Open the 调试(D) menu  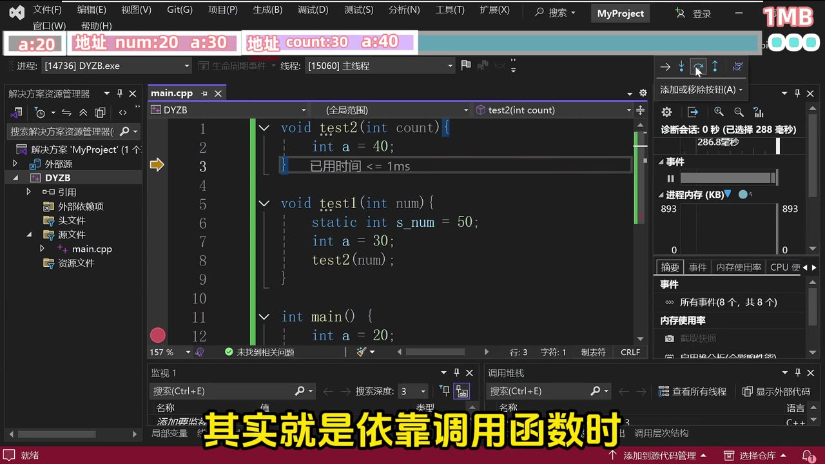[313, 10]
